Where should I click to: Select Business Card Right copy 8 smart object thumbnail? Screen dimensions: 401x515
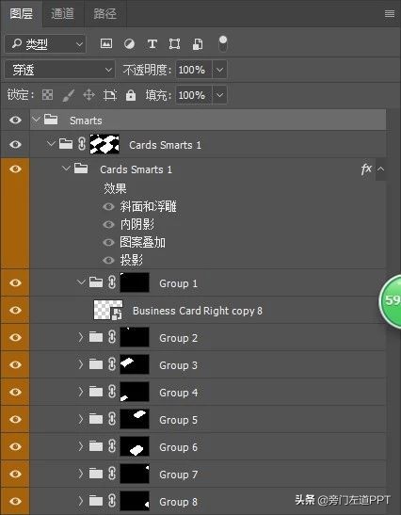coord(108,310)
